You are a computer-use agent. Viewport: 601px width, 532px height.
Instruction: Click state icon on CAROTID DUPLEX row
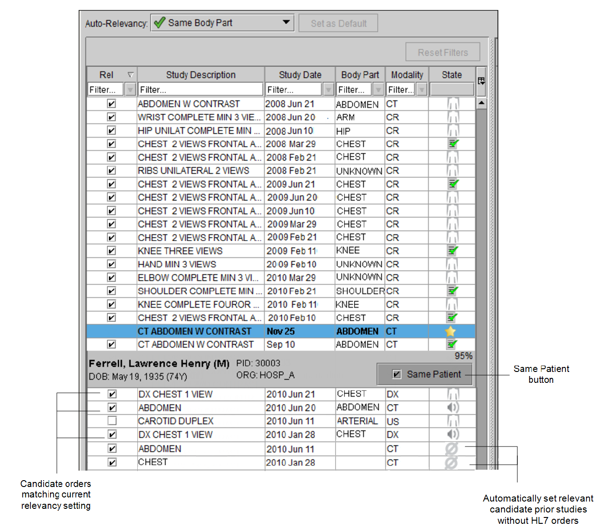click(453, 421)
